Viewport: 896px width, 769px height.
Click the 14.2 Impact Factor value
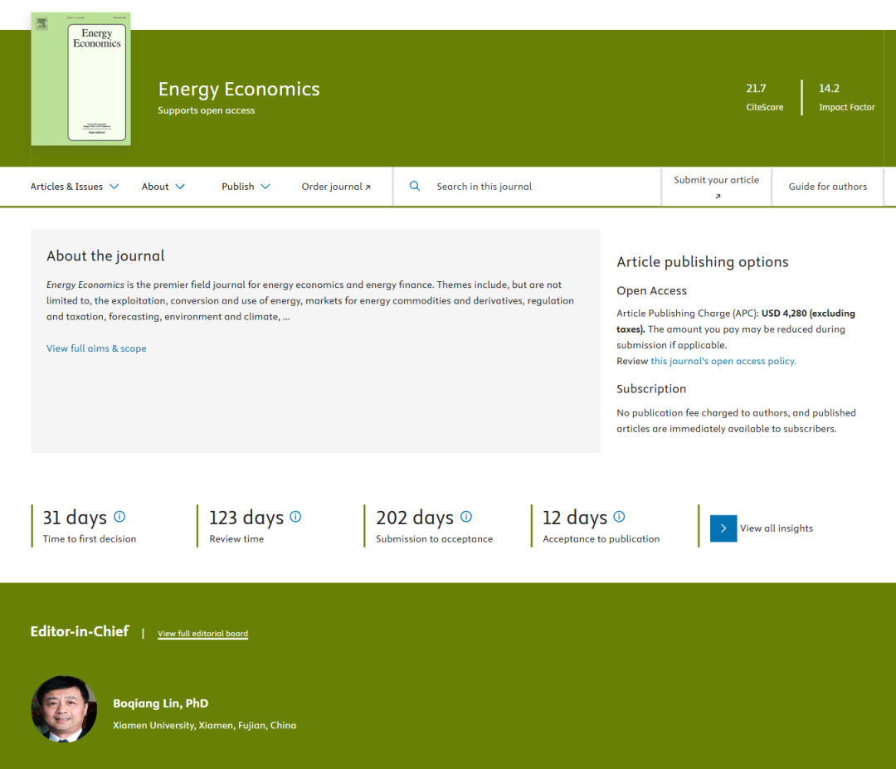click(829, 89)
